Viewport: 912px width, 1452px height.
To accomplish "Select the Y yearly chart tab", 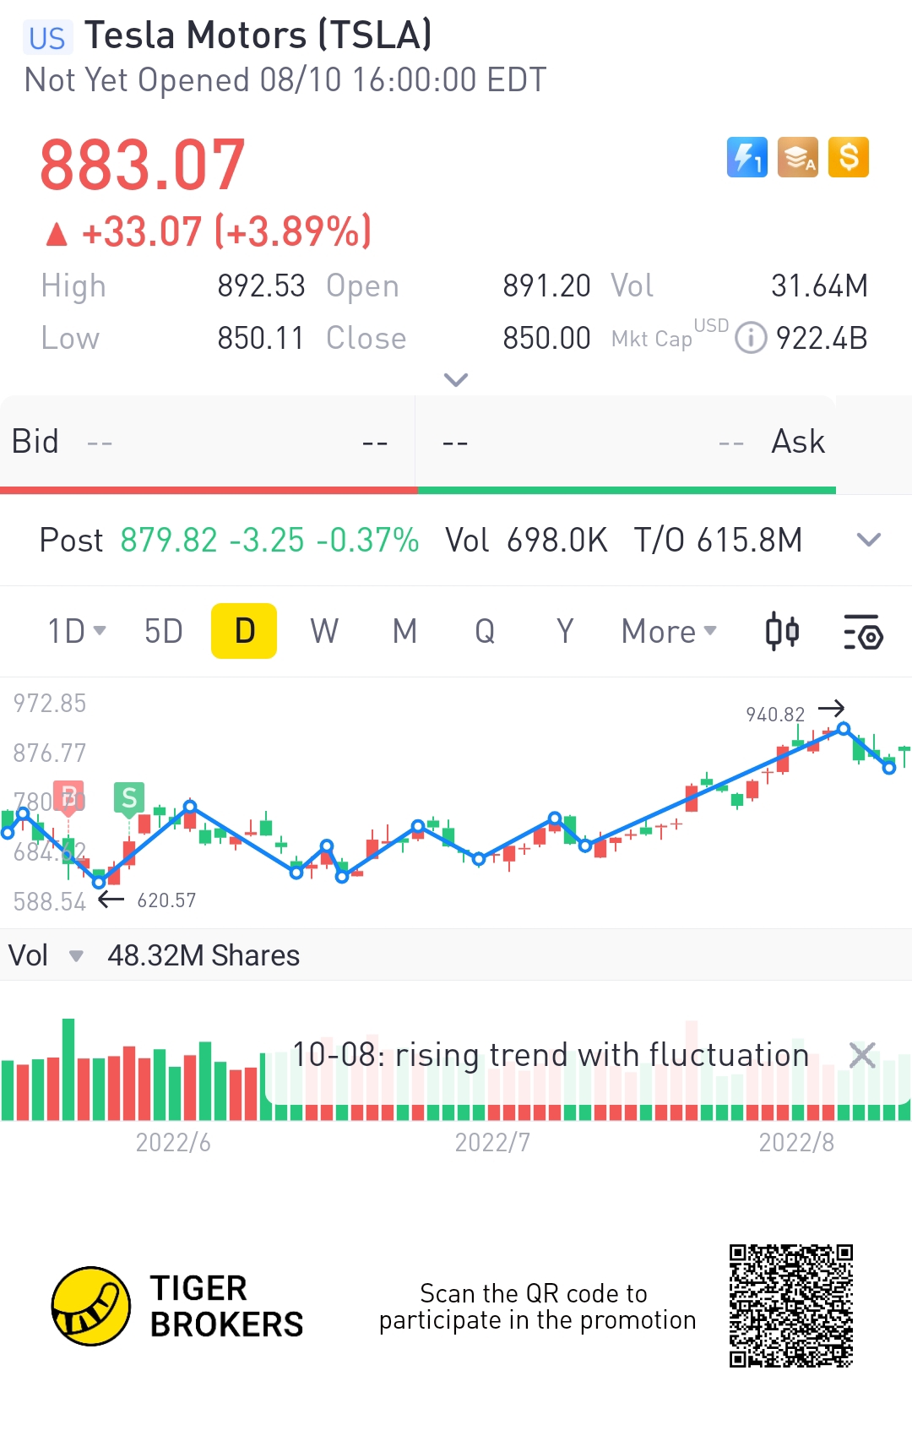I will point(565,631).
